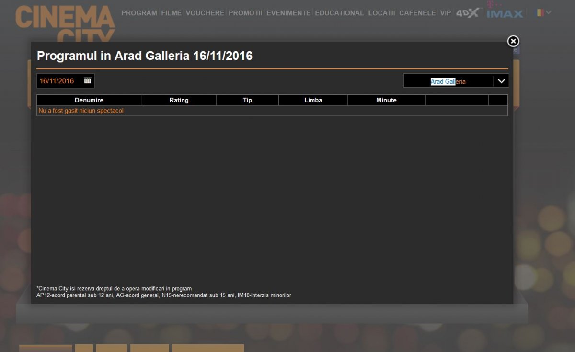The image size is (575, 352).
Task: Expand the cinema location dropdown arrow
Action: 501,81
